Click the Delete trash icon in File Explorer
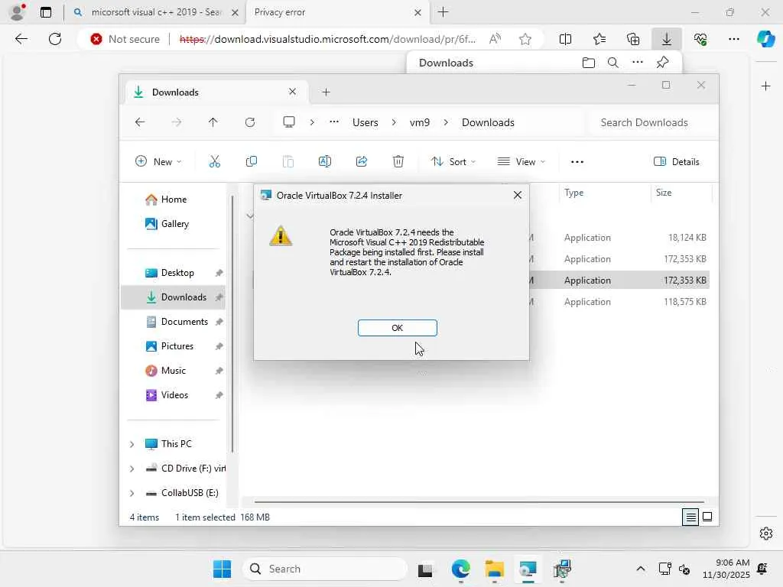Image resolution: width=783 pixels, height=587 pixels. pos(398,161)
